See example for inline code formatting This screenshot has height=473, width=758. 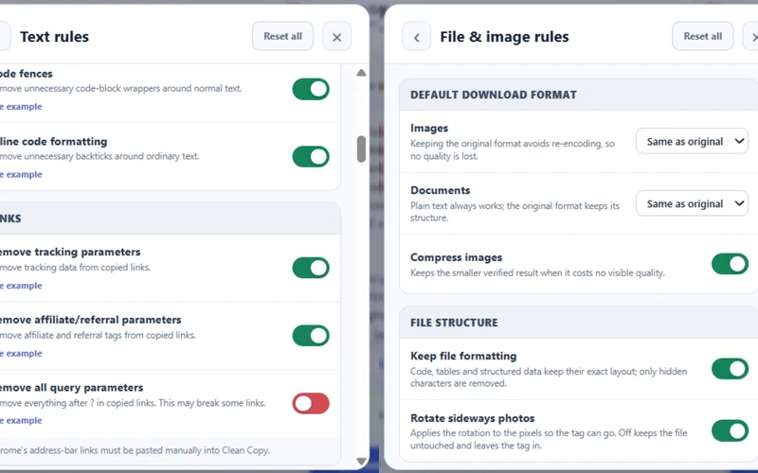click(x=21, y=174)
